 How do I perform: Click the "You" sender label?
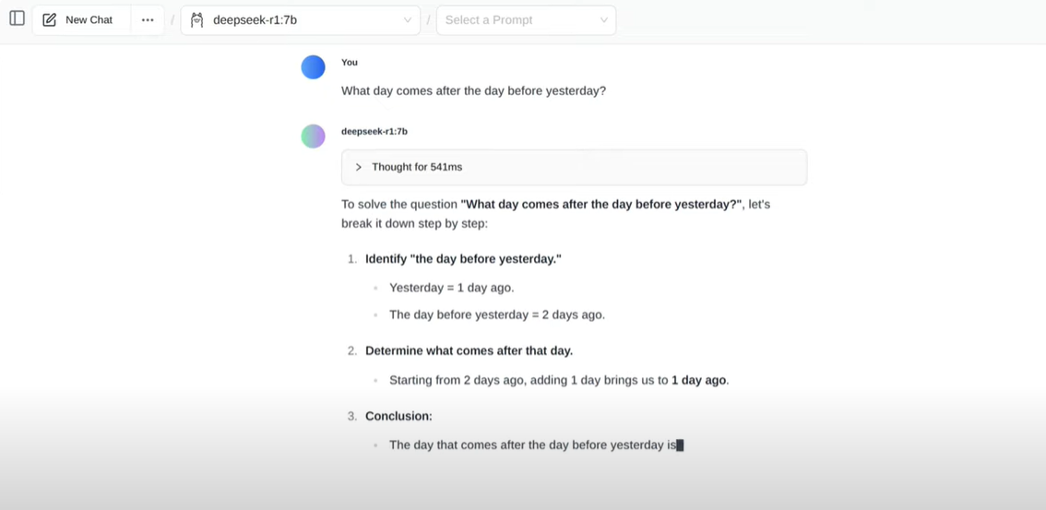click(x=350, y=63)
